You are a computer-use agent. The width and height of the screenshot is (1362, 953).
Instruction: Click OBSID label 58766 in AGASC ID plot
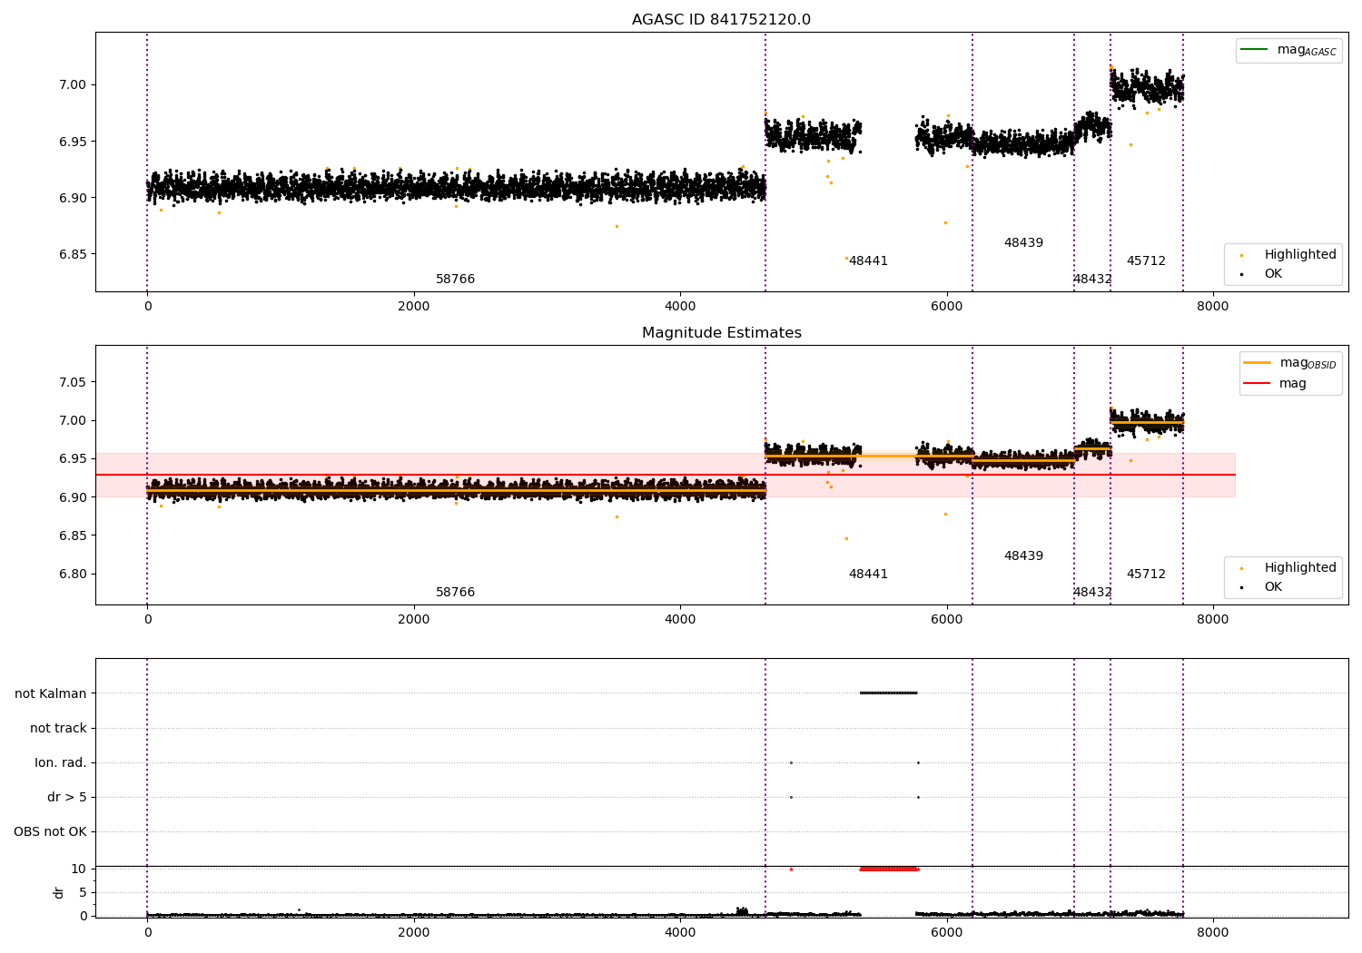click(455, 280)
